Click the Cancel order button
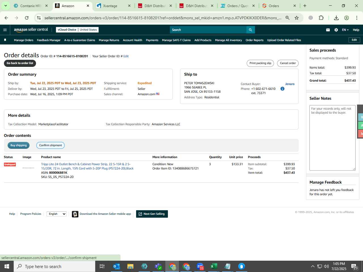 click(288, 63)
